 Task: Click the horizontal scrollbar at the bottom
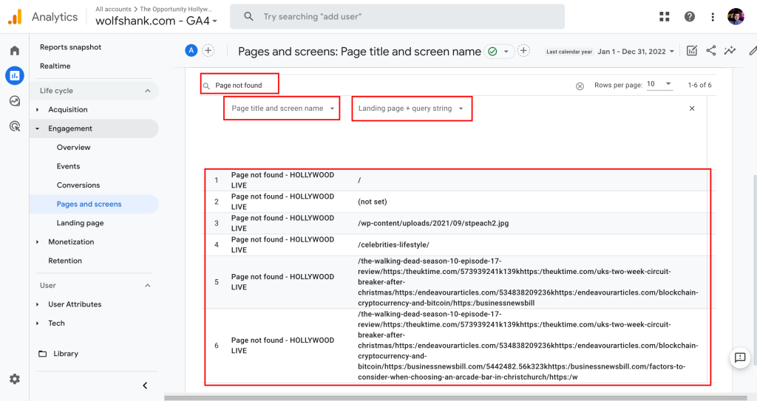(455, 398)
